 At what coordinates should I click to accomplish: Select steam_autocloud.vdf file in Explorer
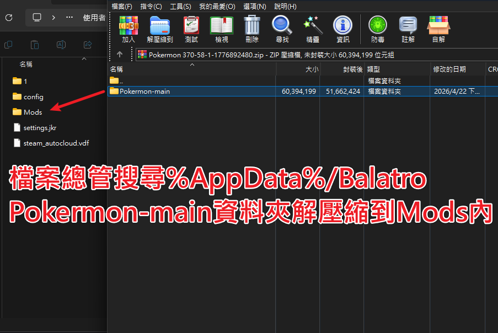tap(51, 143)
